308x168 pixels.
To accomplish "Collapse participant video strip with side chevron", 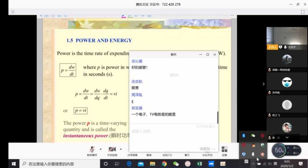I will [264, 84].
